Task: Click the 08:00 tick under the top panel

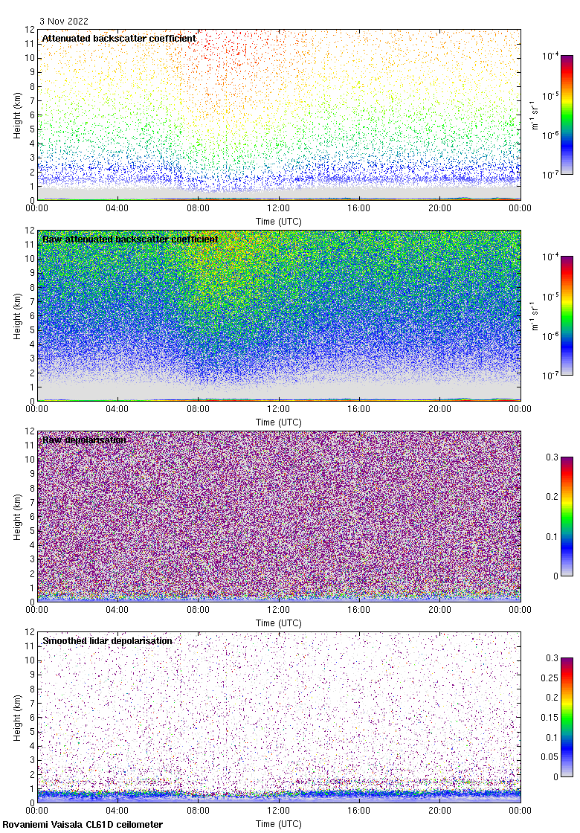Action: pos(198,209)
